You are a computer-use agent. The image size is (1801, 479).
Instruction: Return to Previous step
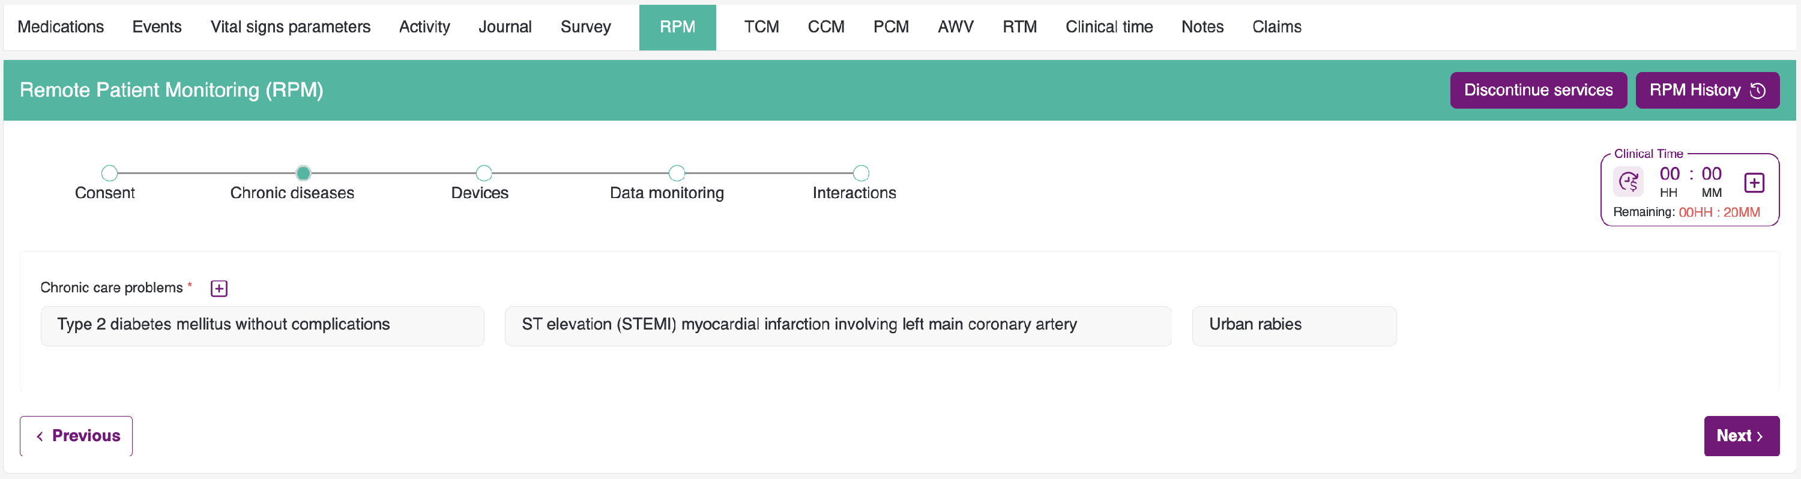(x=76, y=436)
